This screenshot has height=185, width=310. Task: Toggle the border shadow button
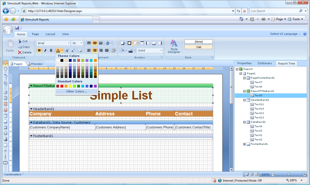pyautogui.click(x=122, y=43)
